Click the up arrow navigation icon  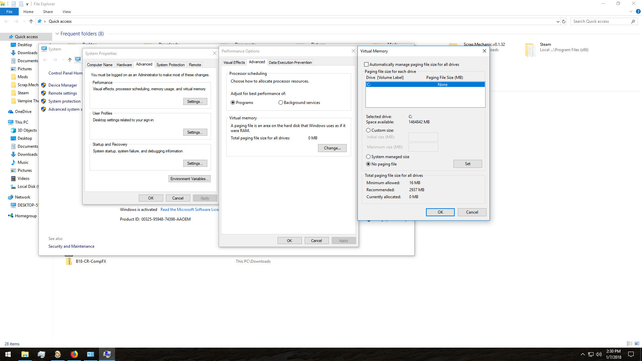click(31, 21)
